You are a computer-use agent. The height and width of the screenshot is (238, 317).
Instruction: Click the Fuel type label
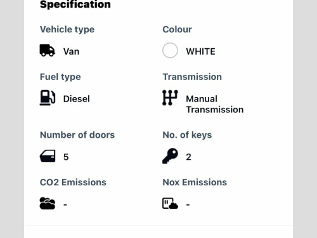click(x=60, y=77)
